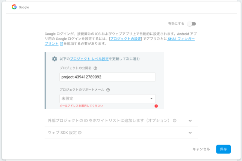Click the Google provider title text
Viewport: 242px width, 161px height.
(24, 7)
